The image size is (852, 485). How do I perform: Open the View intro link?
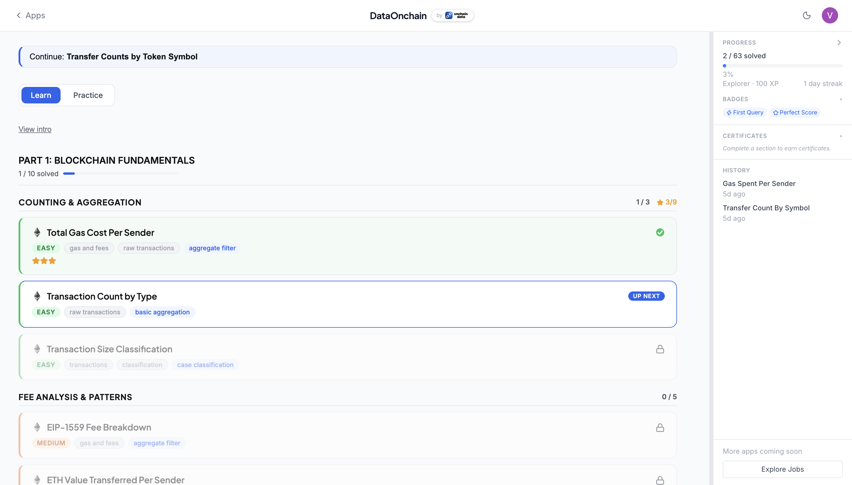pos(35,129)
